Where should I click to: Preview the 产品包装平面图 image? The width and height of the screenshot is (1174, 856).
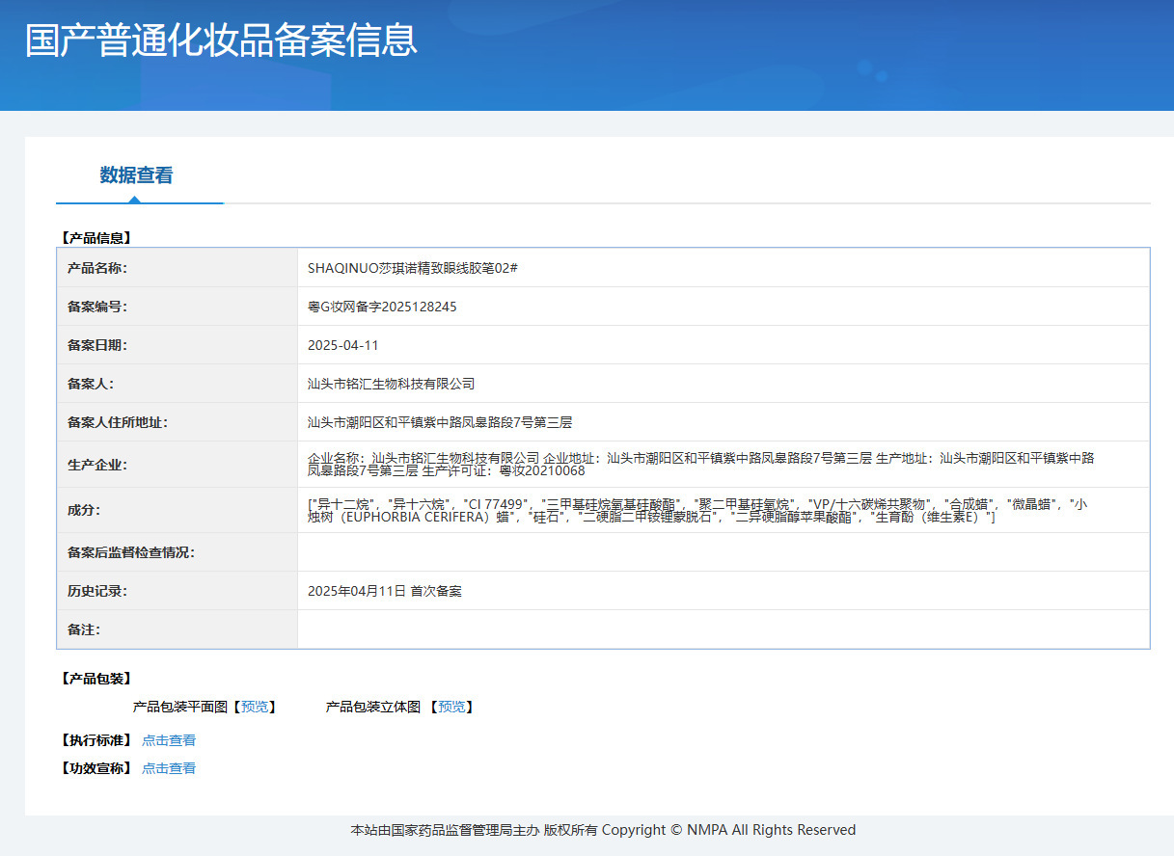[x=256, y=707]
